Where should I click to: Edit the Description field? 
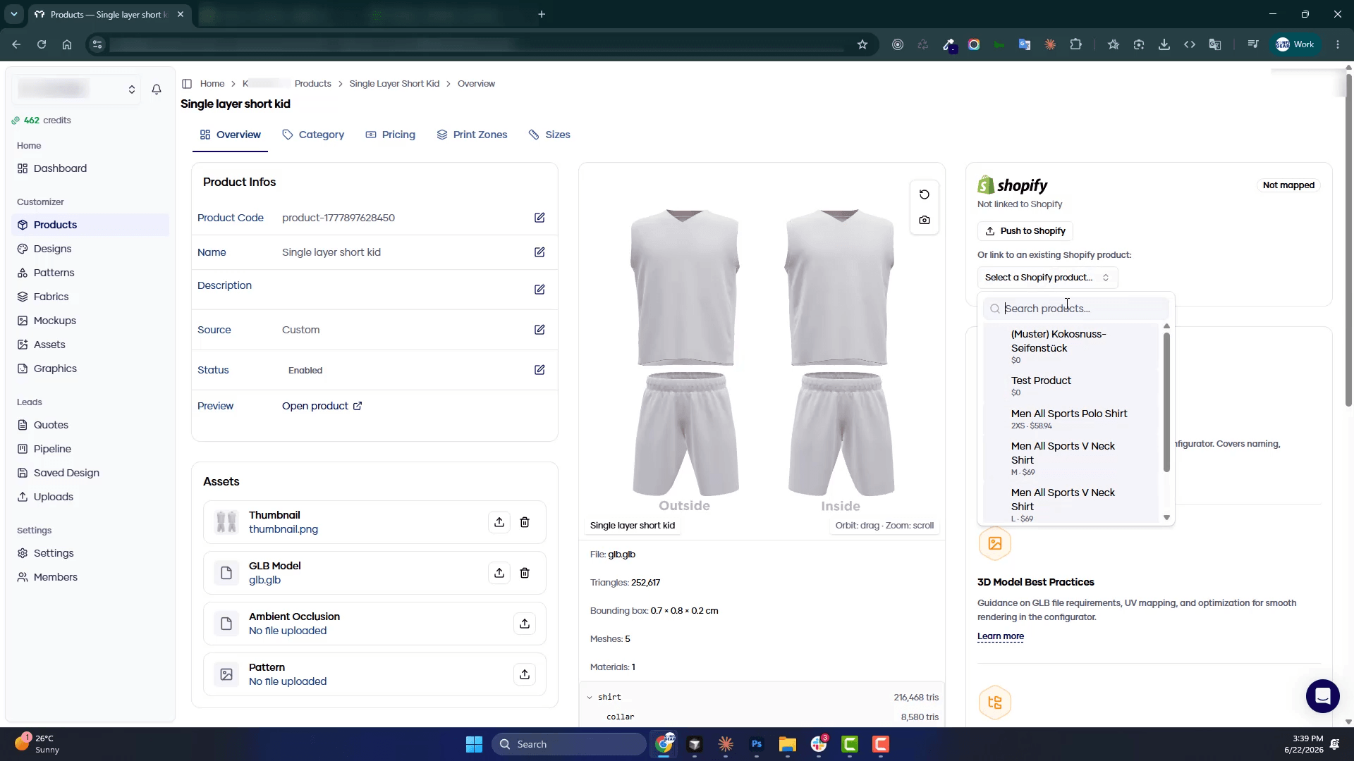[539, 290]
